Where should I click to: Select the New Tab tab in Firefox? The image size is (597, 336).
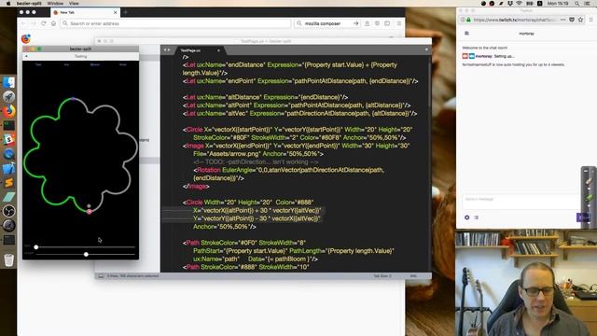click(x=85, y=12)
